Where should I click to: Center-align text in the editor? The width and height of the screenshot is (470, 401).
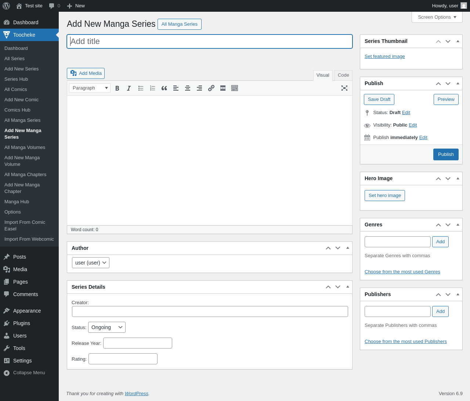tap(188, 88)
